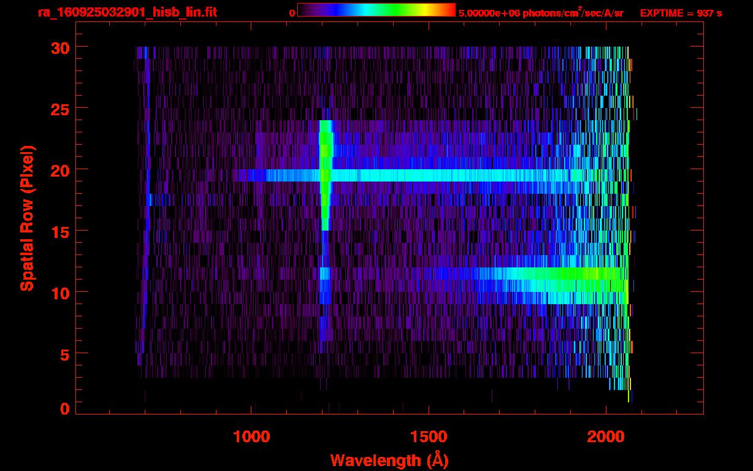Click the color scale bar
The image size is (753, 471).
tap(377, 10)
